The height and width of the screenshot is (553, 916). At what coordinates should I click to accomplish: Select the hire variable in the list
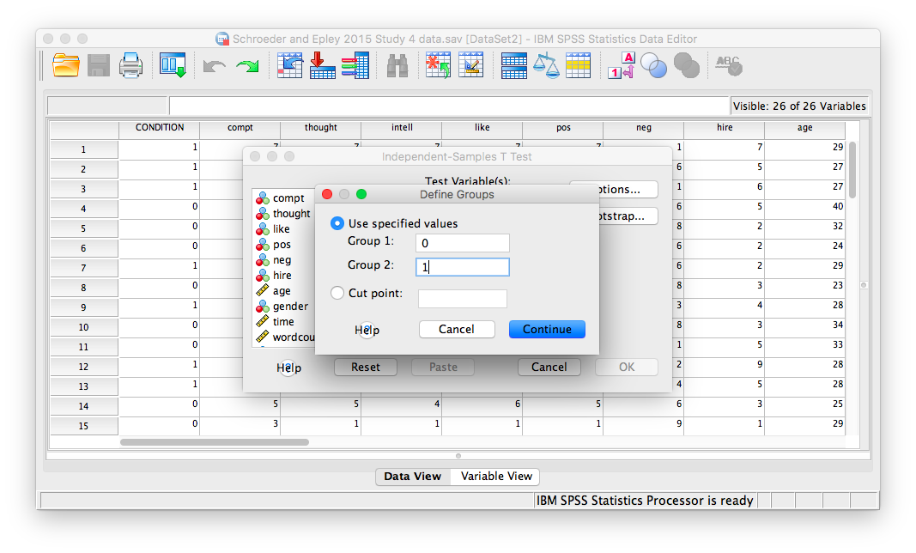click(x=282, y=276)
